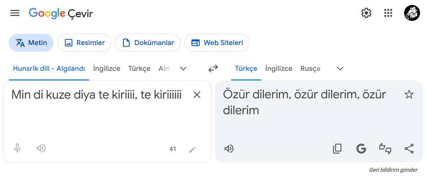The image size is (427, 186).
Task: Clear the source text with X
Action: click(x=197, y=95)
